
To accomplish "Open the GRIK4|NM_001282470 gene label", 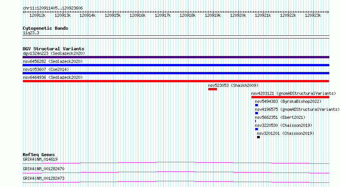I will pyautogui.click(x=44, y=169).
